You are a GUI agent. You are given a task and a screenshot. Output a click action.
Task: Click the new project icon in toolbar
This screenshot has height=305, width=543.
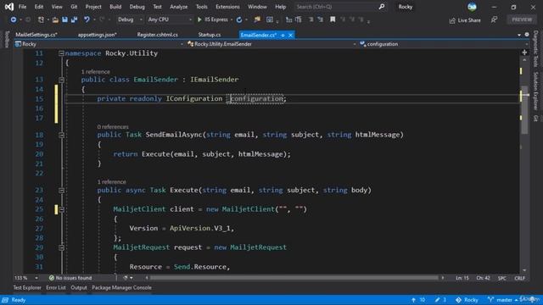[x=41, y=19]
